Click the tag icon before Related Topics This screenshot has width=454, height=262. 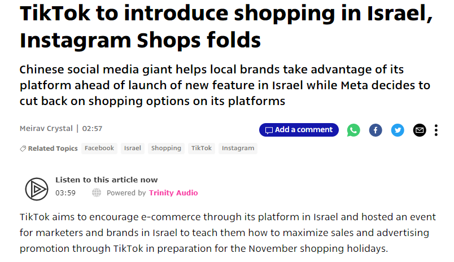23,149
